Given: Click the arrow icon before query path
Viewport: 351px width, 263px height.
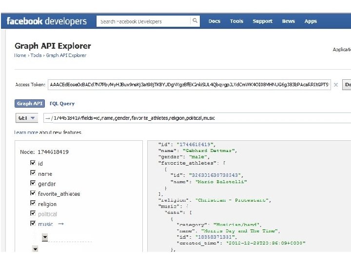Looking at the screenshot, I should click(x=47, y=118).
